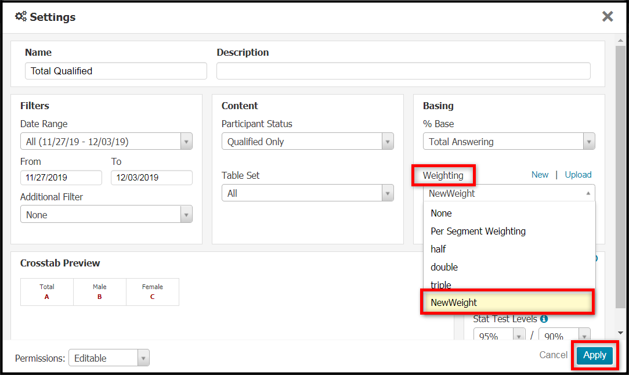The width and height of the screenshot is (629, 375).
Task: Open the Table Set dropdown
Action: [x=308, y=193]
